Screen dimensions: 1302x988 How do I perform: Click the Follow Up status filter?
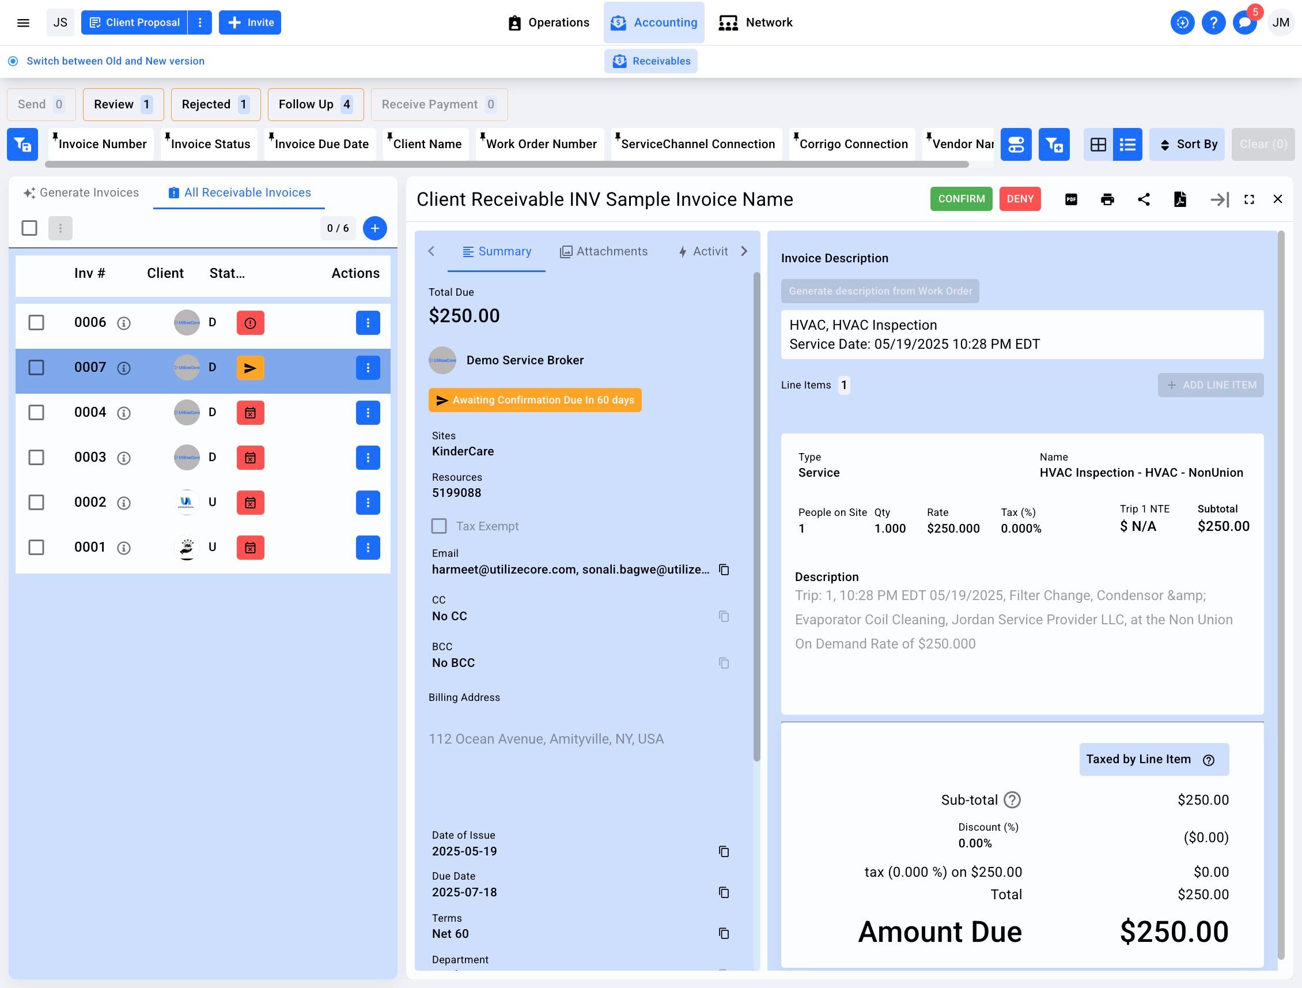point(315,104)
